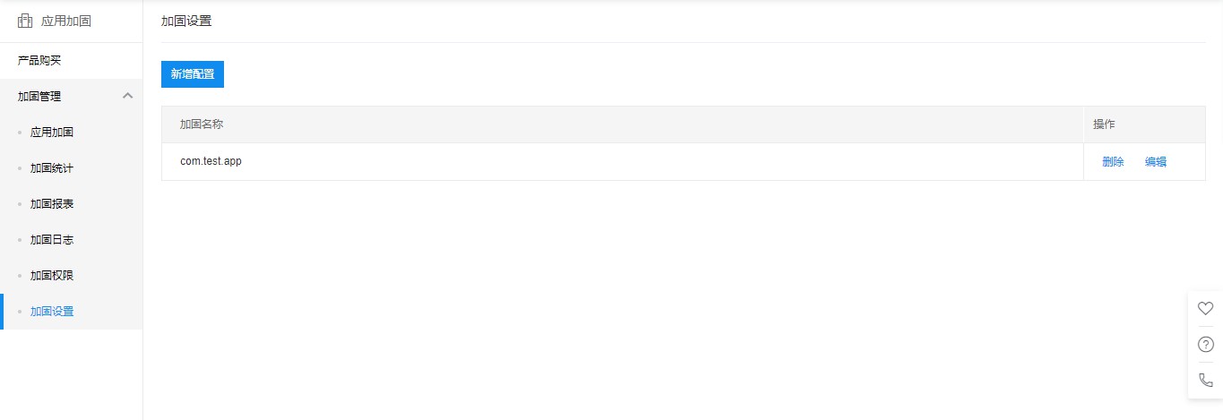Click the 操作 column header
1223x420 pixels.
coord(1104,124)
